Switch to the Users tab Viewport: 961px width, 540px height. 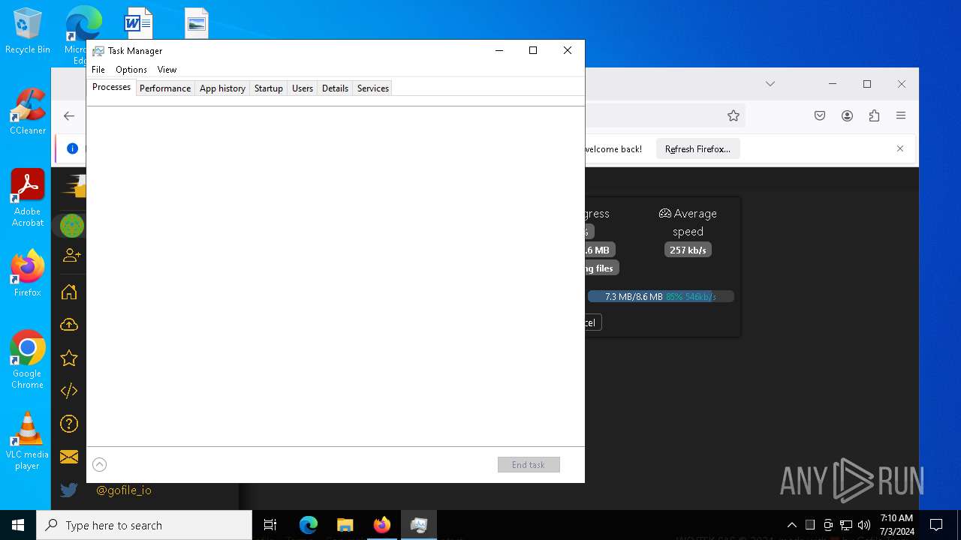(x=303, y=88)
